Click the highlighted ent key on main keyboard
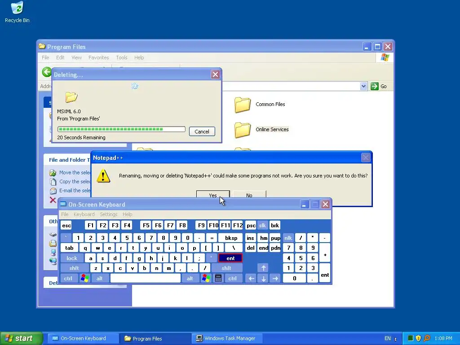460x345 pixels. [x=230, y=258]
